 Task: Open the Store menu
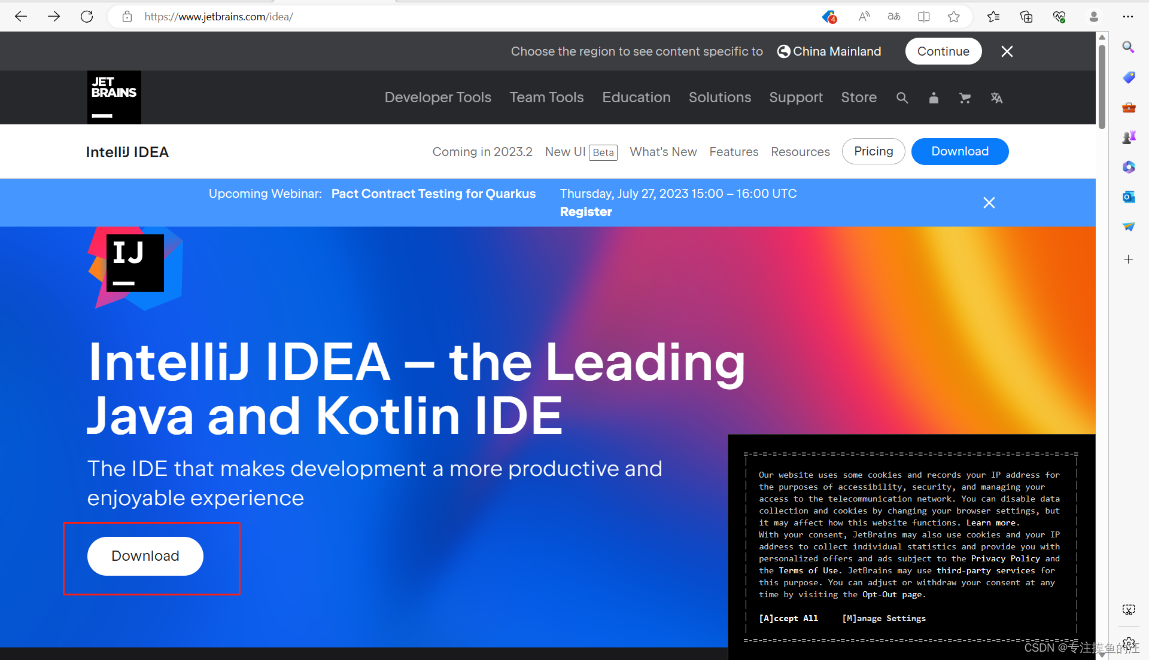click(859, 97)
